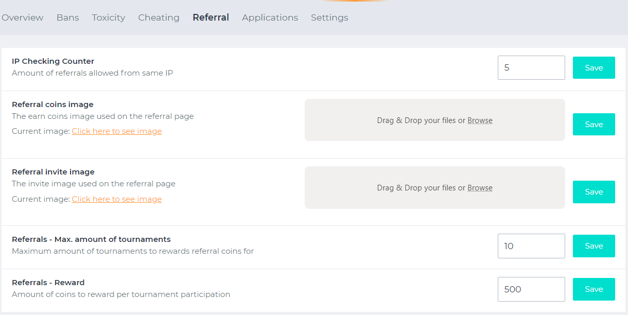Browse files for Referral invite image
This screenshot has height=315, width=628.
pos(480,188)
